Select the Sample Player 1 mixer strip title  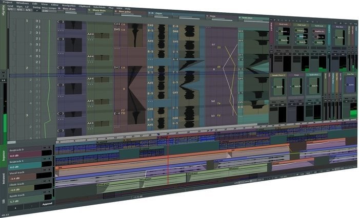278,75
